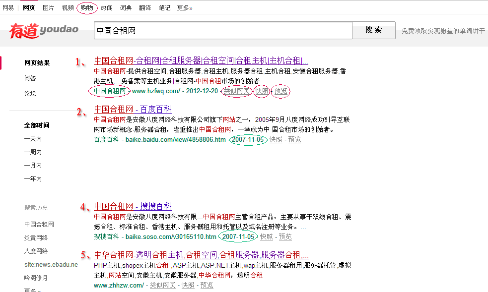Filter results by 问答 in sidebar
Viewport: 488px width, 292px height.
point(30,78)
